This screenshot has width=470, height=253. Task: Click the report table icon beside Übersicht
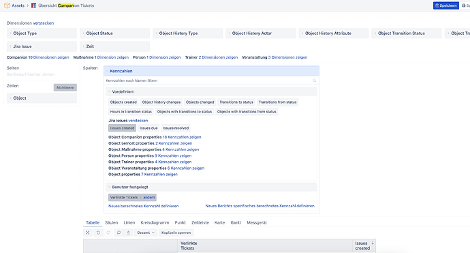33,5
